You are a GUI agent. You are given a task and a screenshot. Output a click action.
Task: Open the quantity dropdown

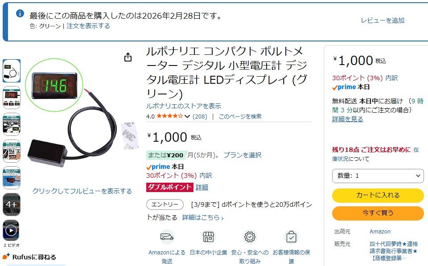(378, 176)
